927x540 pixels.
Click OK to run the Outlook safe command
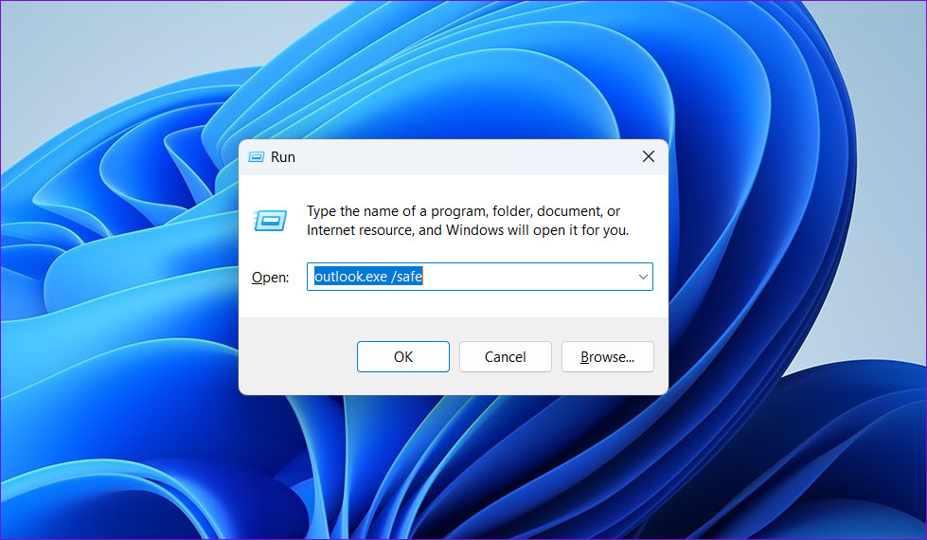[x=403, y=356]
